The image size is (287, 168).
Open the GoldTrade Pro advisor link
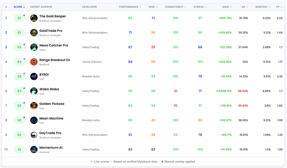coord(51,31)
